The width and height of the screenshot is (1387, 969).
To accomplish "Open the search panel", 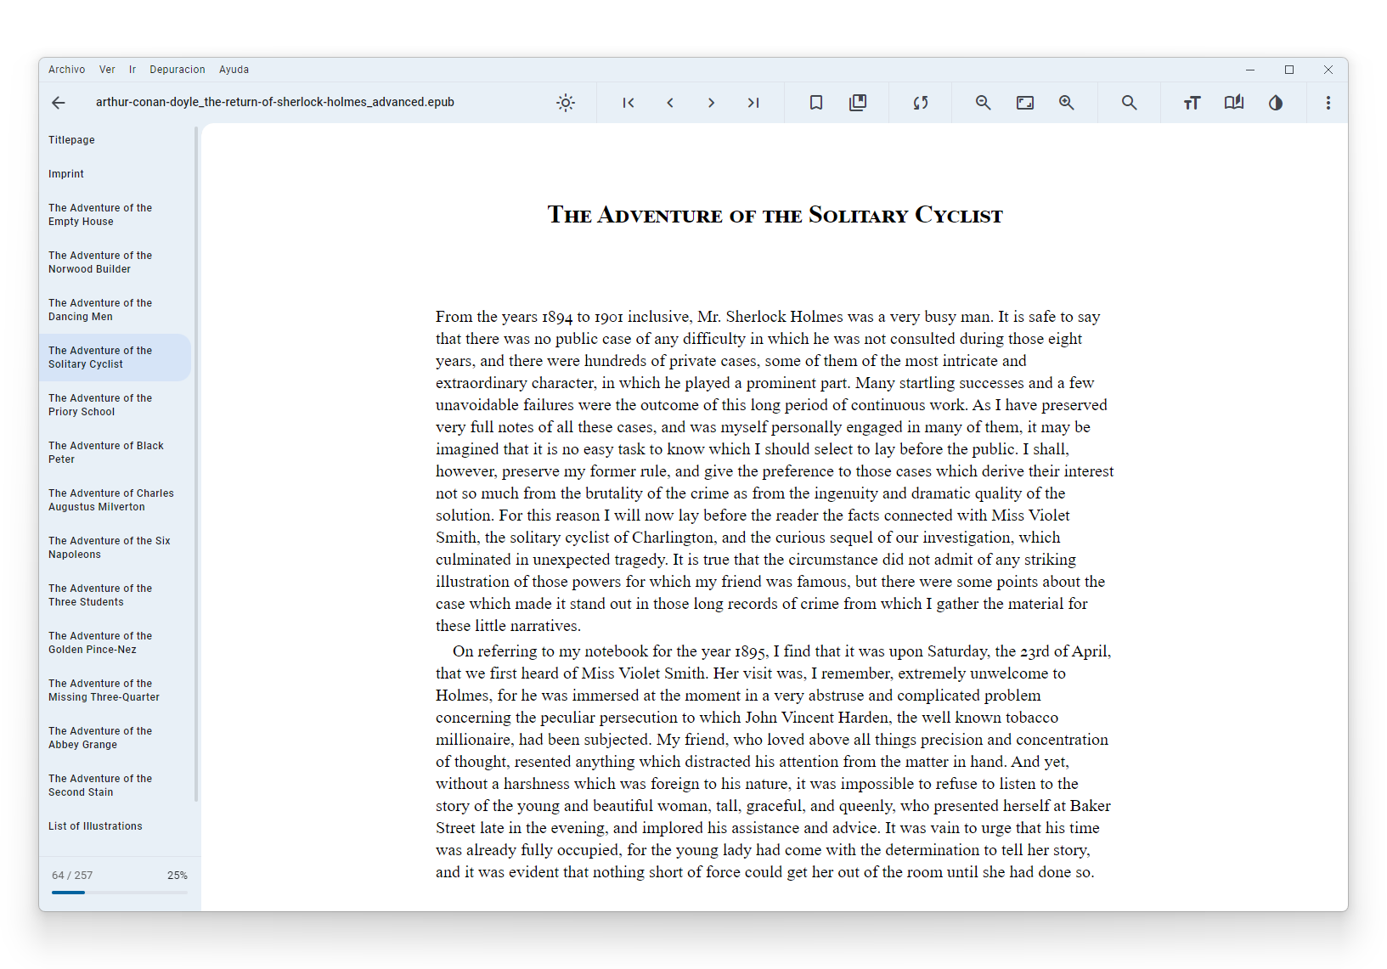I will pos(1129,102).
